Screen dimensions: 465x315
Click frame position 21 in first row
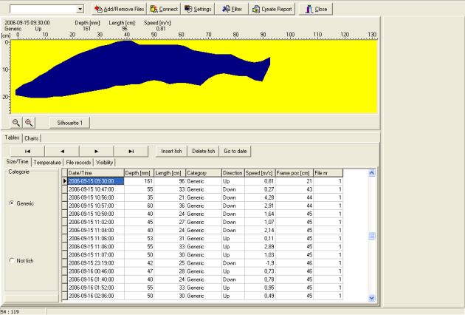coord(294,181)
